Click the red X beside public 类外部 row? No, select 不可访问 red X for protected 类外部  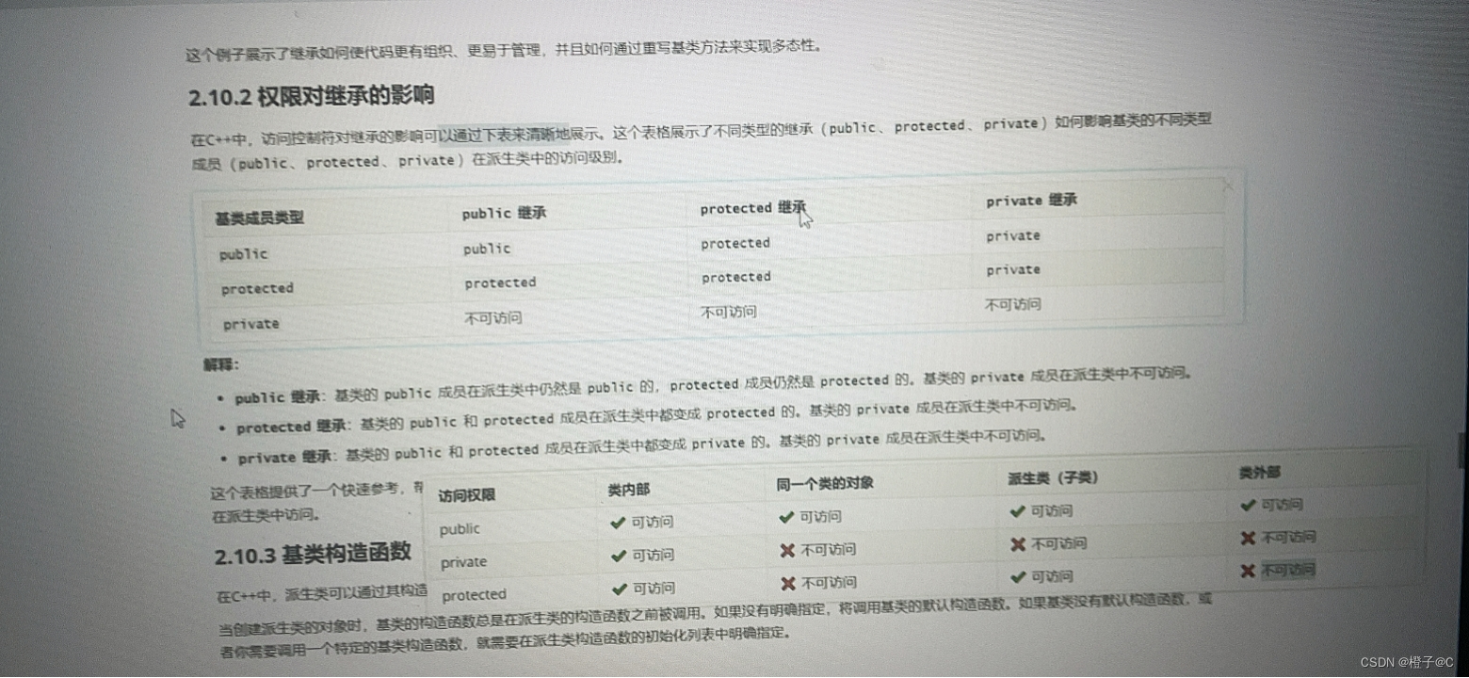coord(1247,569)
